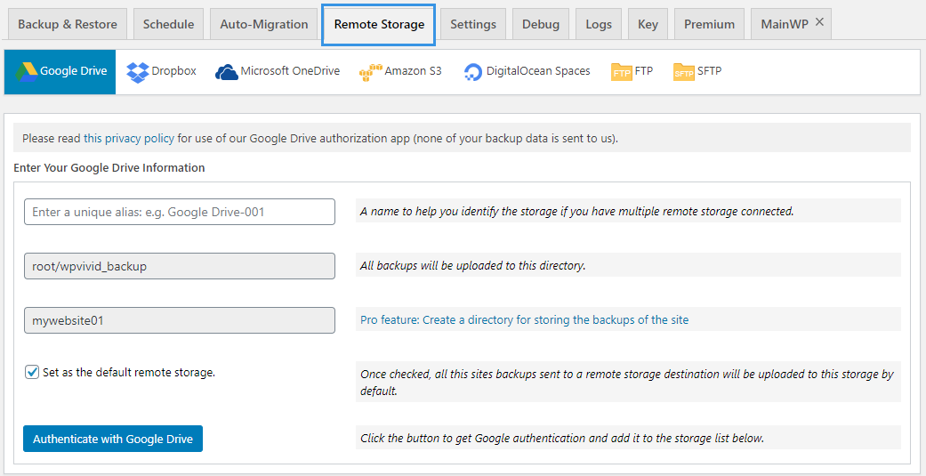This screenshot has height=476, width=926.
Task: Select the SFTP folder icon
Action: point(684,72)
